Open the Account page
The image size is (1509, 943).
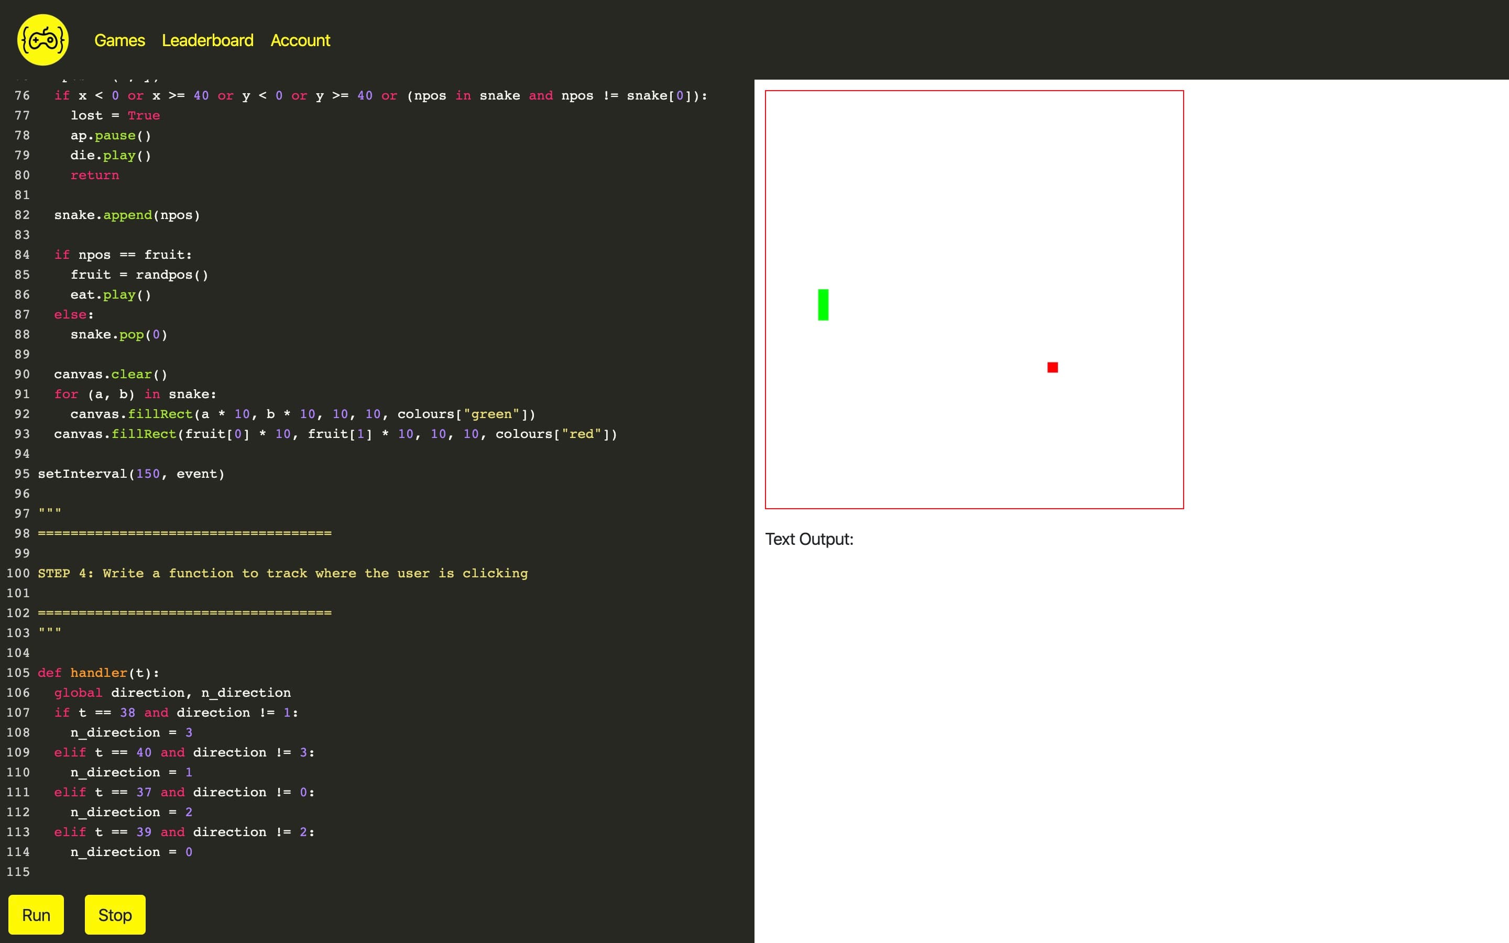coord(301,40)
